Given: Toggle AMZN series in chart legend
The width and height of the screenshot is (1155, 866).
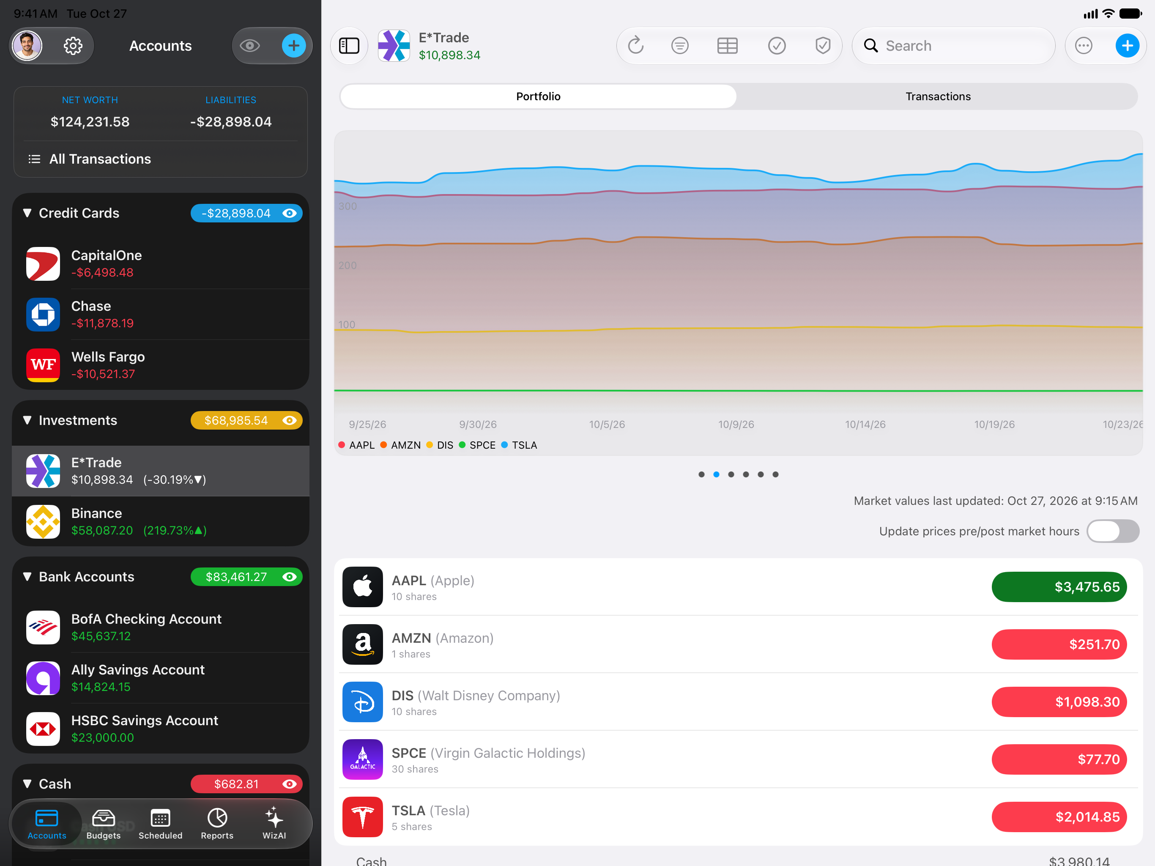Looking at the screenshot, I should tap(400, 445).
